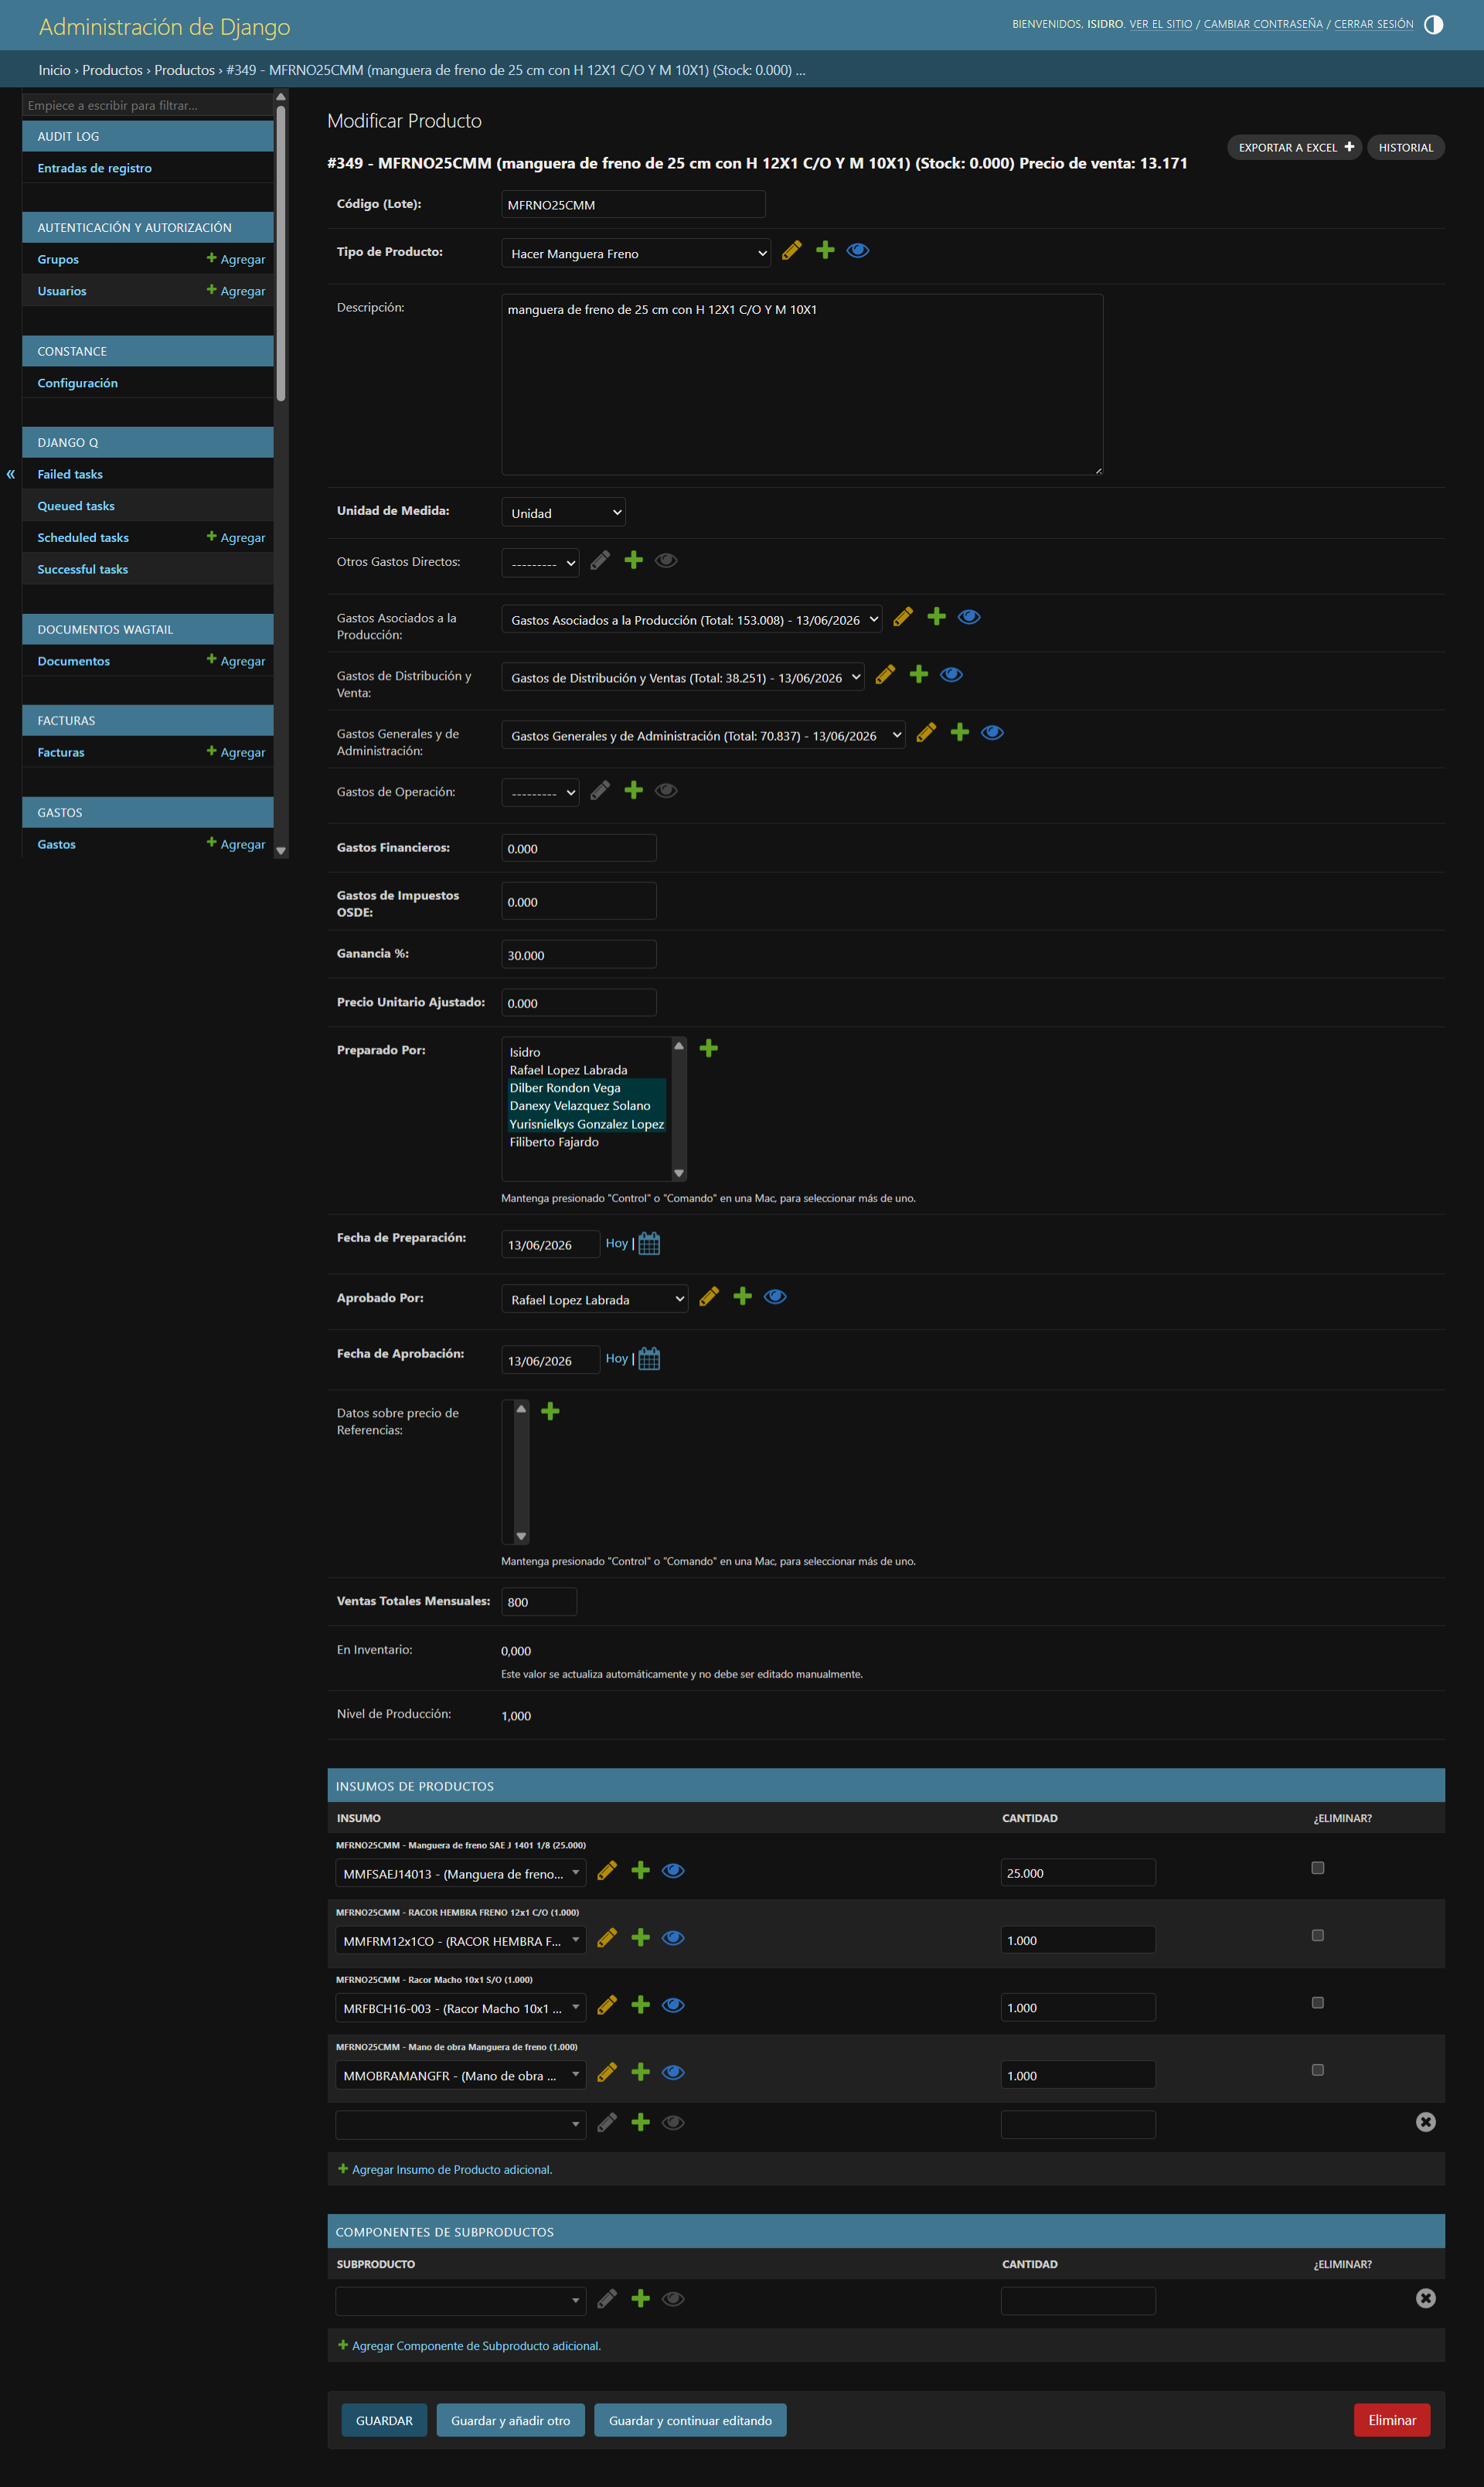
Task: Click the sidebar vertical scrollbar
Action: click(281, 254)
